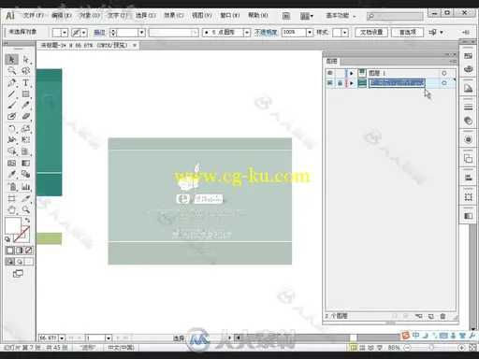Select the Hand tool
The height and width of the screenshot is (359, 479).
[x=11, y=209]
